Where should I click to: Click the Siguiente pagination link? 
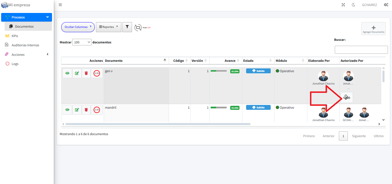(x=359, y=136)
